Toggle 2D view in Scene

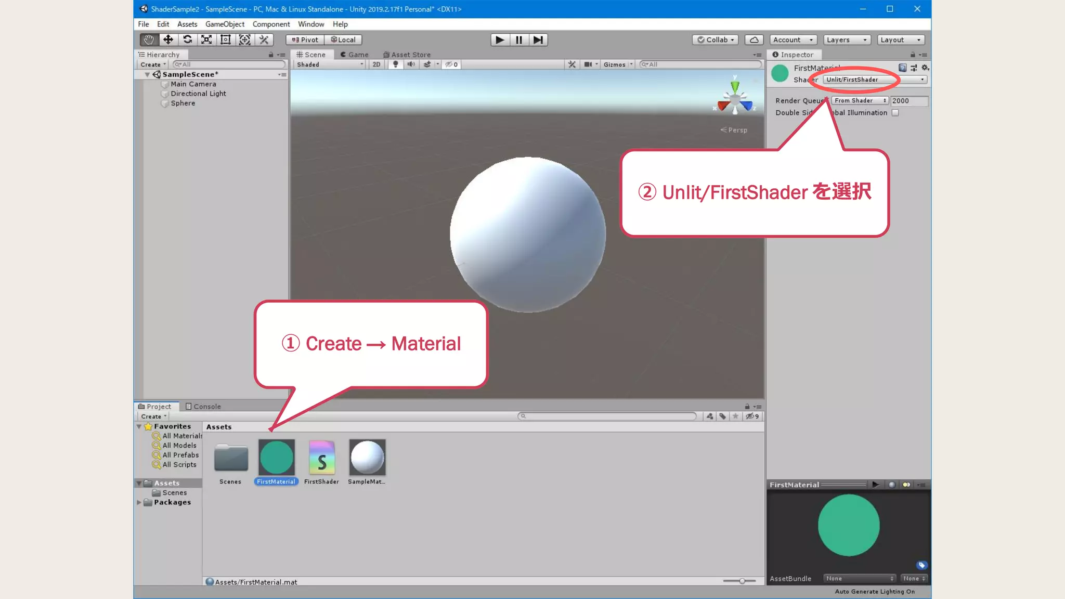[x=376, y=64]
